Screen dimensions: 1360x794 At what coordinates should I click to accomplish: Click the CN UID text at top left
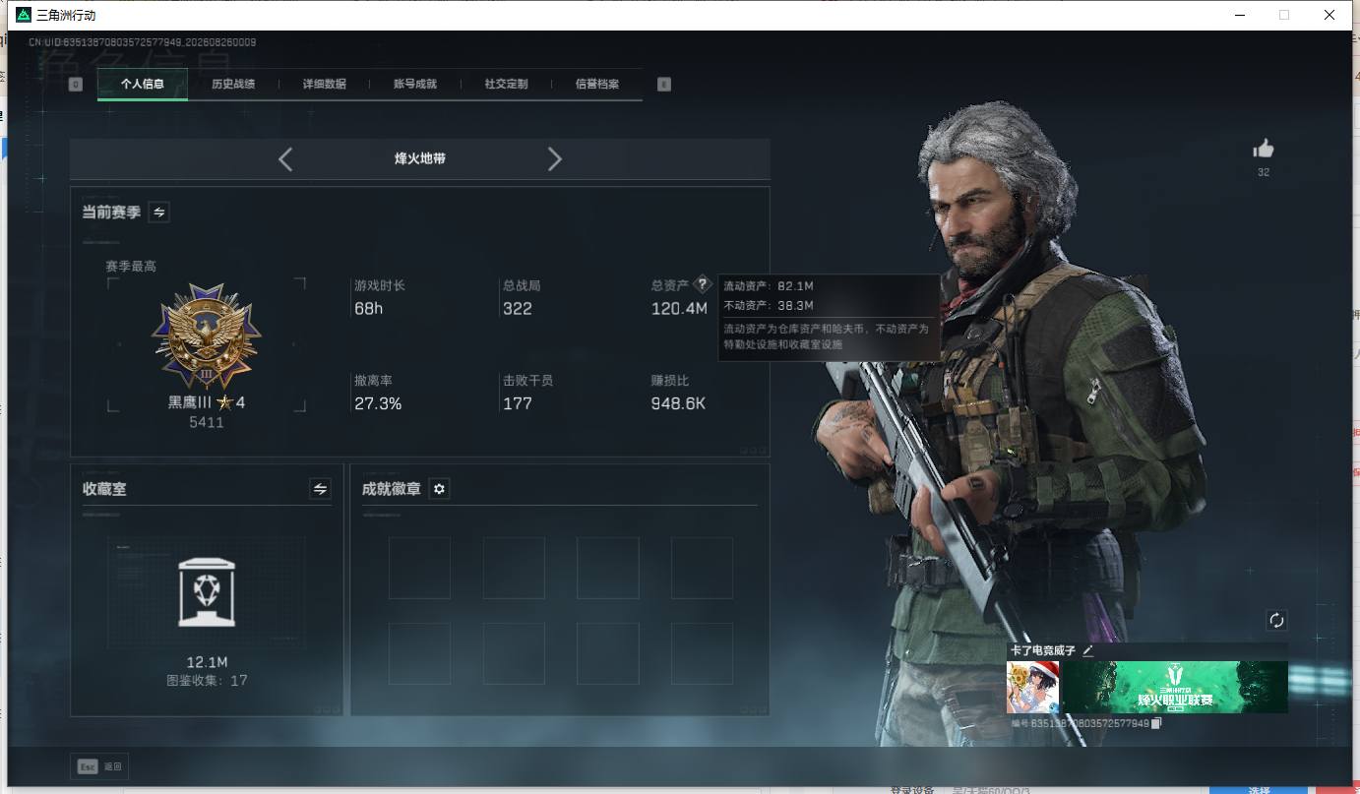tap(143, 42)
